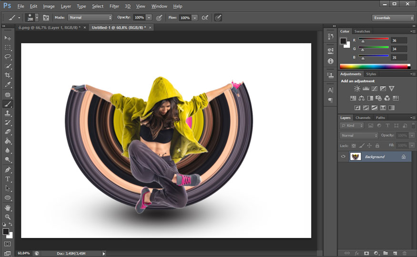Select the Hand tool
Viewport: 417px width, 257px height.
pyautogui.click(x=8, y=208)
